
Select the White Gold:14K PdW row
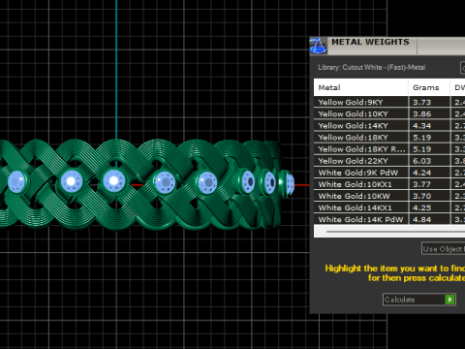(389, 219)
